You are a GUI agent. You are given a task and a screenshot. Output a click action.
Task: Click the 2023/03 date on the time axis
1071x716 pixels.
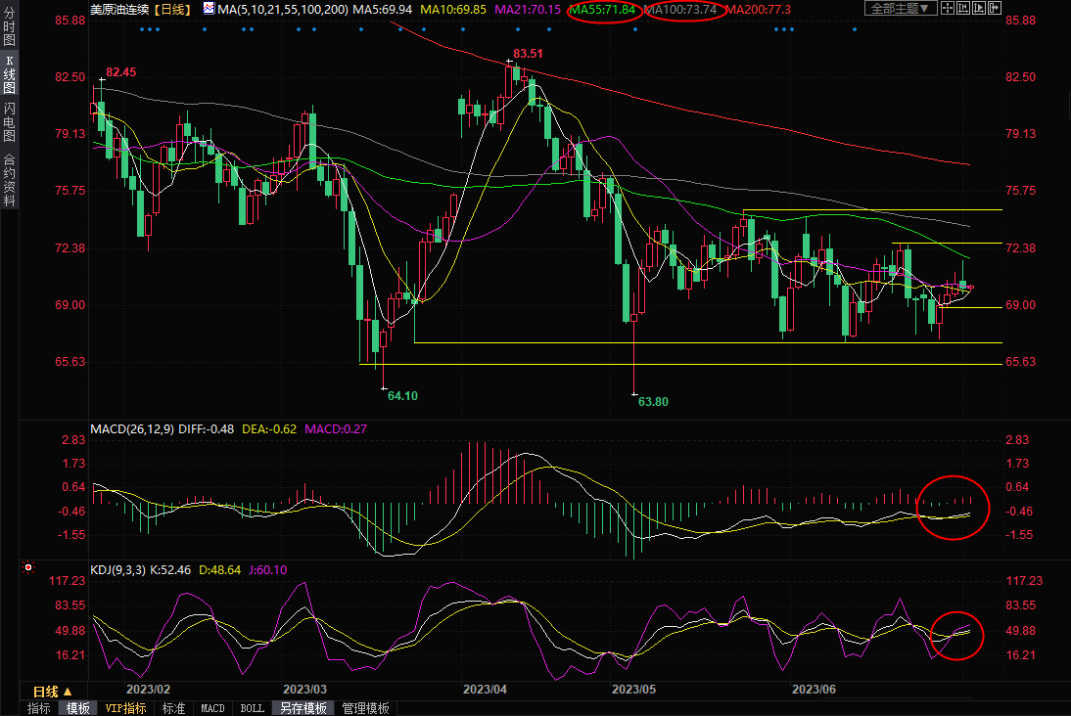tap(304, 690)
